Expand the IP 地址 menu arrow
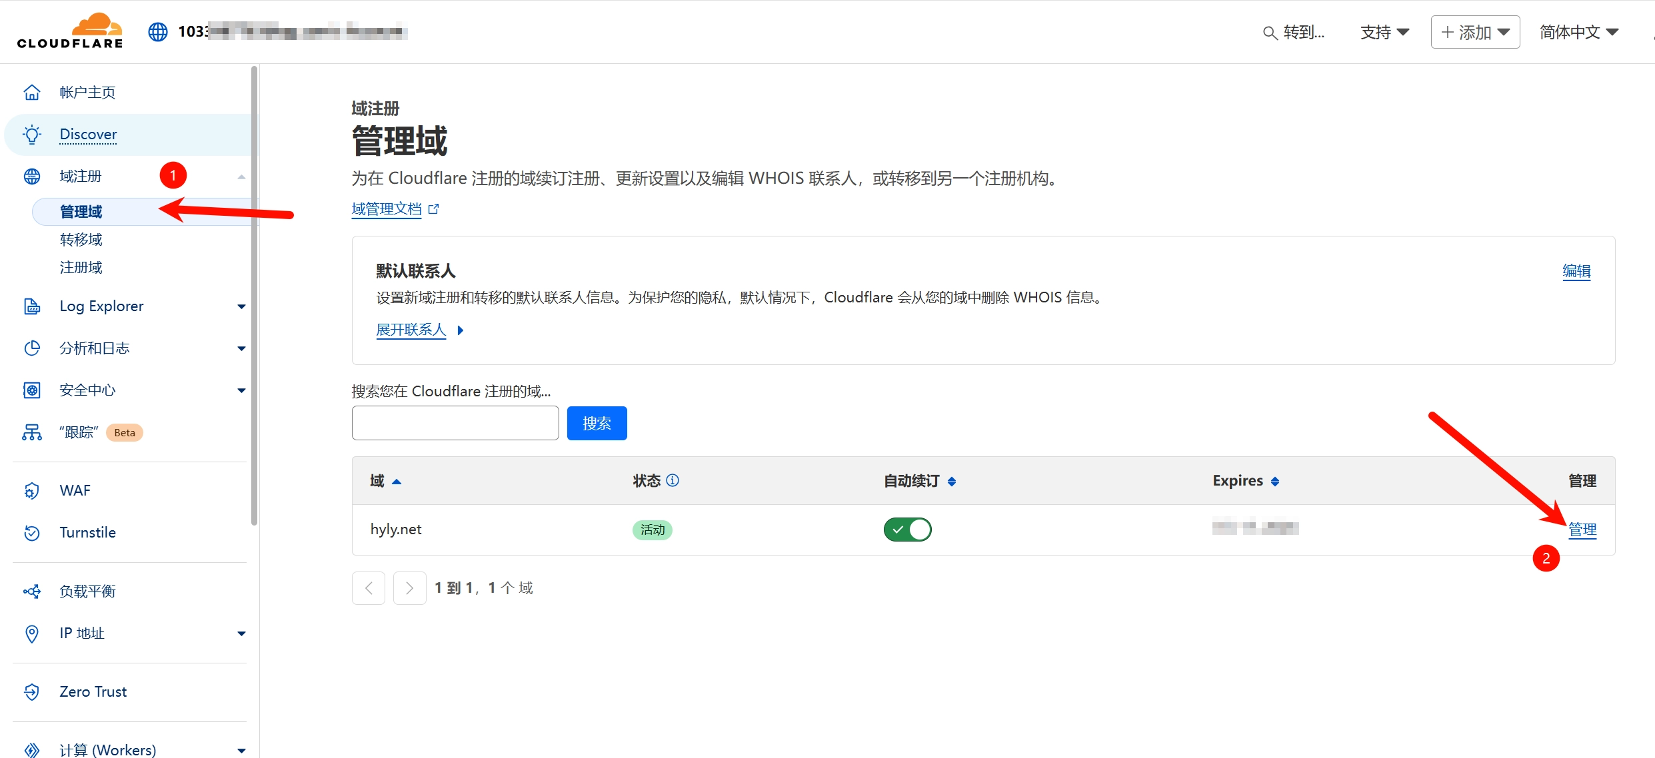This screenshot has width=1655, height=758. click(241, 633)
